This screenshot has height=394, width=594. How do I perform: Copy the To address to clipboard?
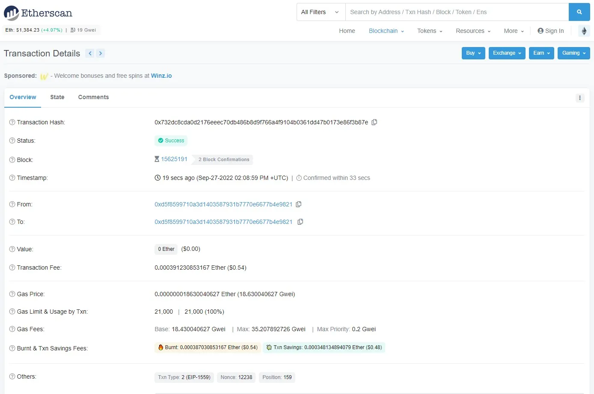300,222
